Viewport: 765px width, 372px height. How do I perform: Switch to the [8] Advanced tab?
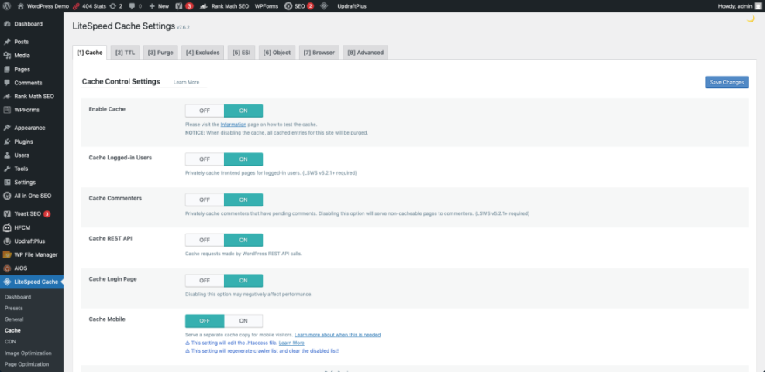(x=365, y=53)
